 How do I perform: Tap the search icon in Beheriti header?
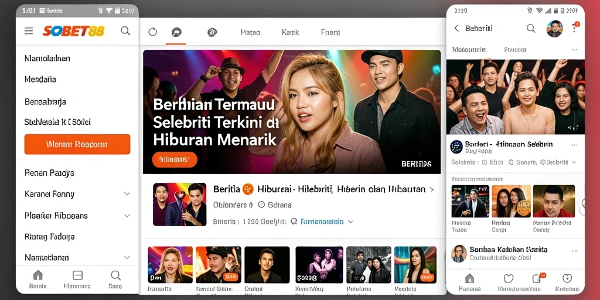[x=531, y=28]
